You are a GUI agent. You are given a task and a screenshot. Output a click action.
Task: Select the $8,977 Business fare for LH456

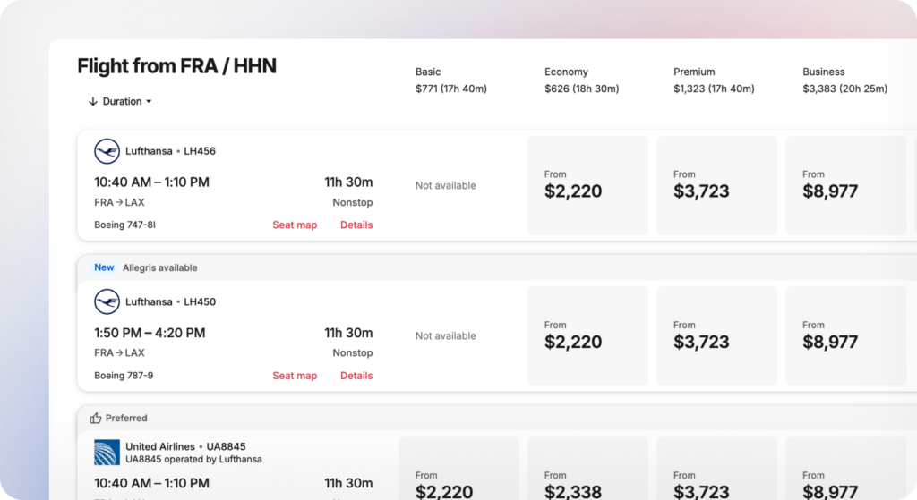[x=845, y=185]
